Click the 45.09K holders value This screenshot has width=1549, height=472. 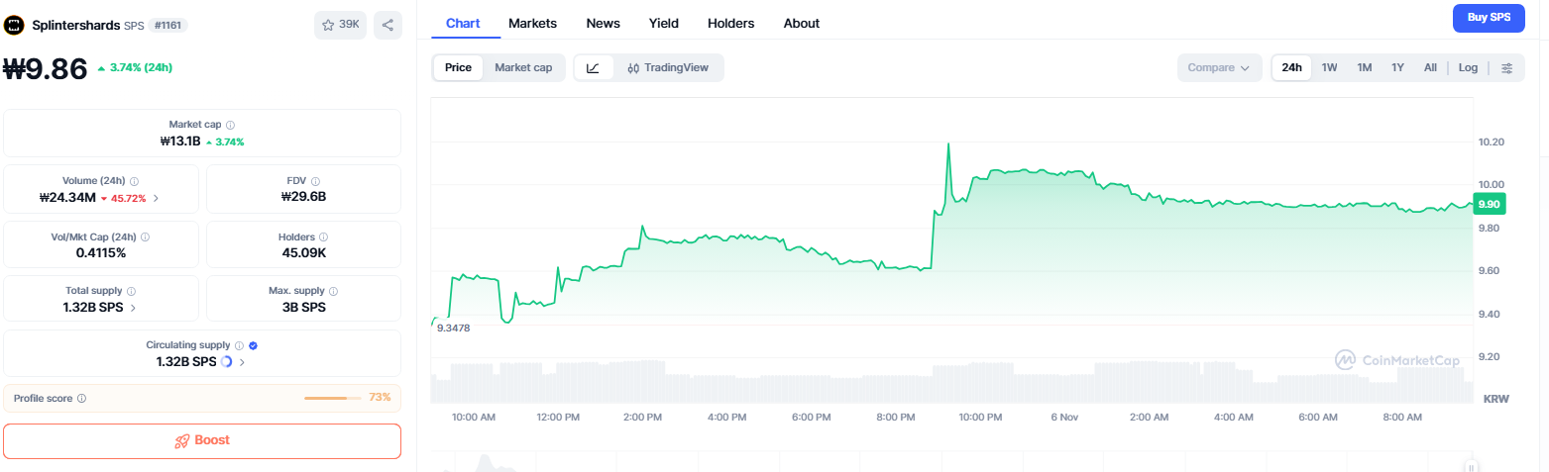[x=303, y=252]
